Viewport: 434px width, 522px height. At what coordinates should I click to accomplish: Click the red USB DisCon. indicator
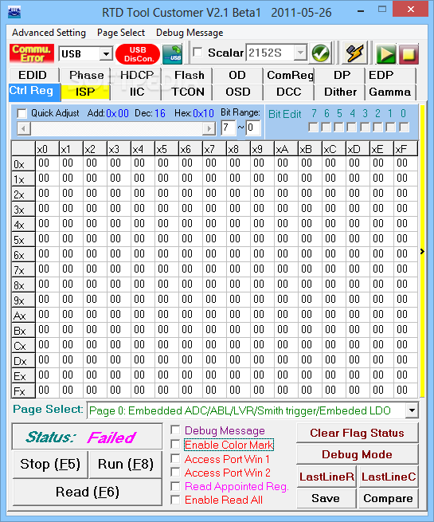point(138,54)
